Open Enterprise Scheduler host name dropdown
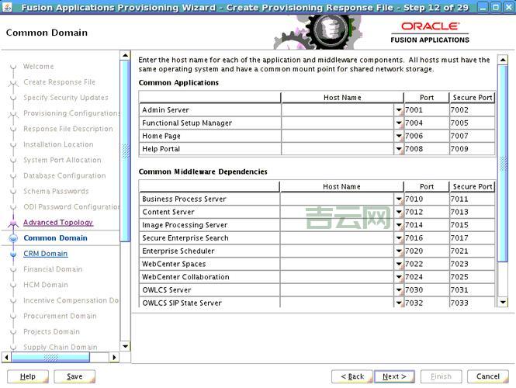The image size is (516, 388). click(x=399, y=251)
